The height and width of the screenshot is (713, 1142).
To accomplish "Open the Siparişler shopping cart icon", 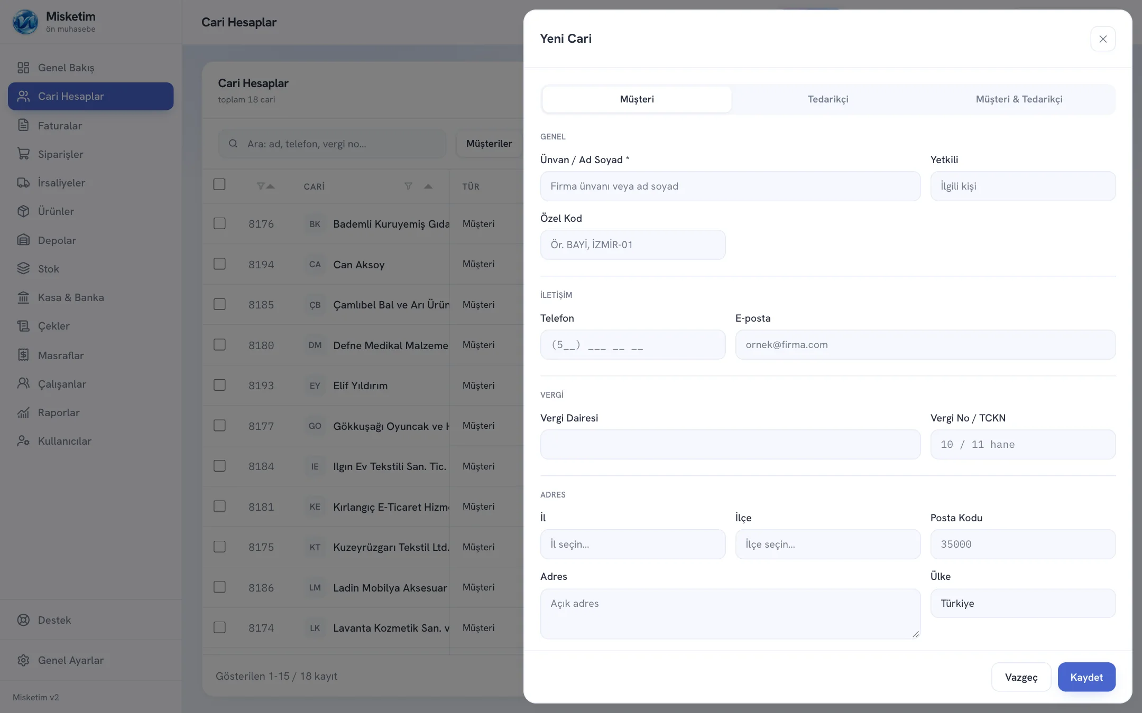I will coord(23,154).
